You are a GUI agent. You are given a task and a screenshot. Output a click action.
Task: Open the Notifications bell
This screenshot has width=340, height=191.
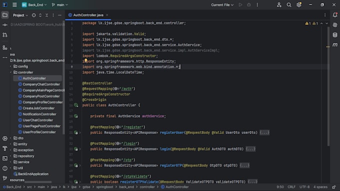pos(335,14)
